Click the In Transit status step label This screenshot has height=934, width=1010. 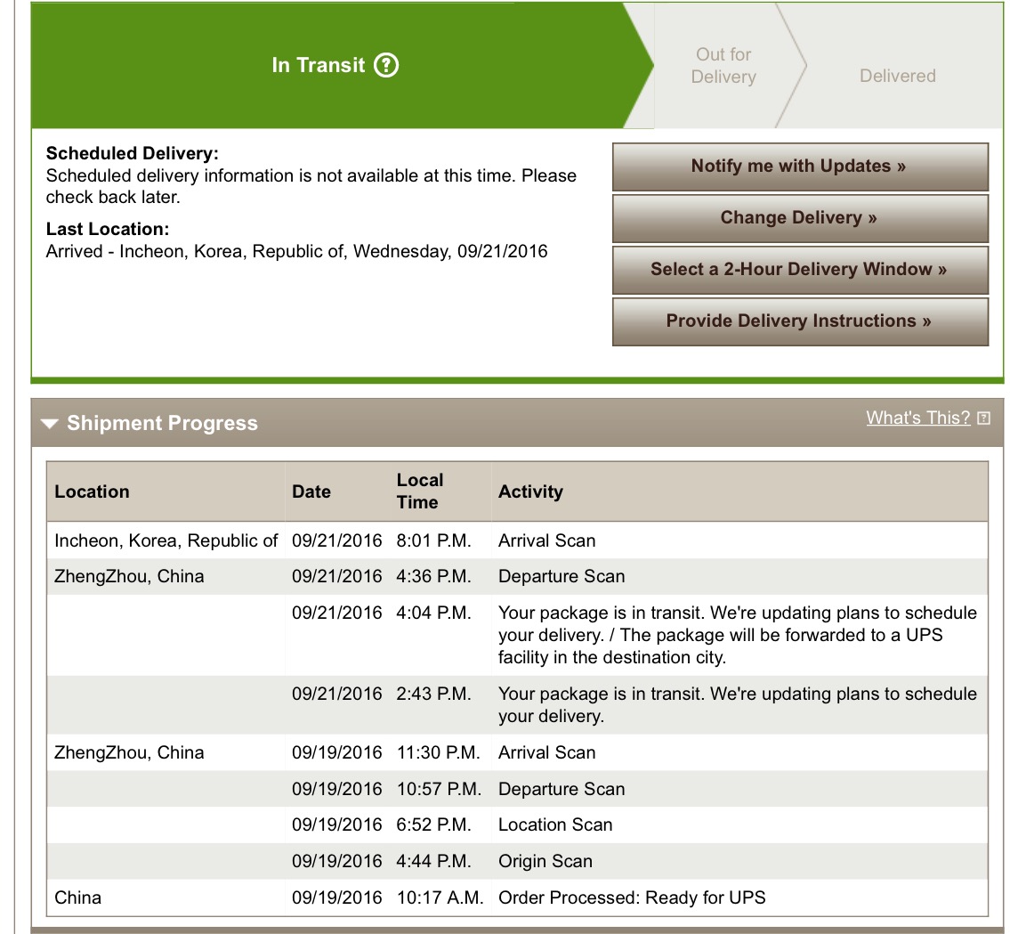pyautogui.click(x=319, y=65)
